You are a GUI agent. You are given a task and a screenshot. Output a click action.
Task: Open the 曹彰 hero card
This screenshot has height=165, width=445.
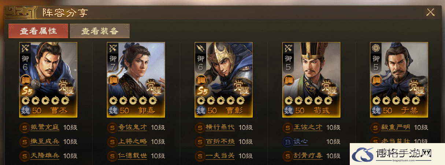tap(223, 80)
